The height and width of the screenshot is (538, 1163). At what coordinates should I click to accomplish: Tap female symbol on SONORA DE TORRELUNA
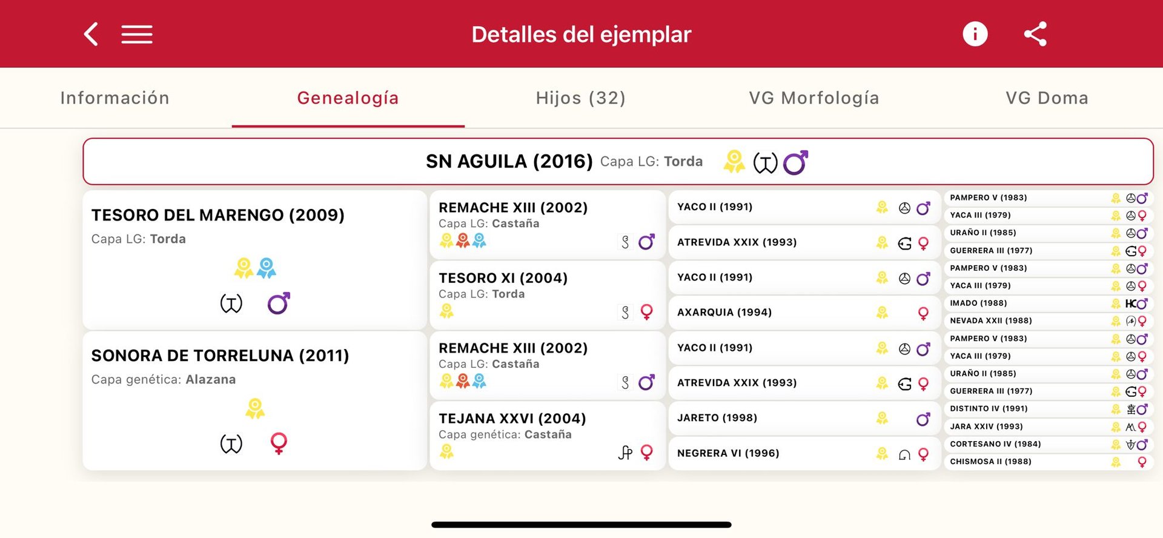coord(279,443)
